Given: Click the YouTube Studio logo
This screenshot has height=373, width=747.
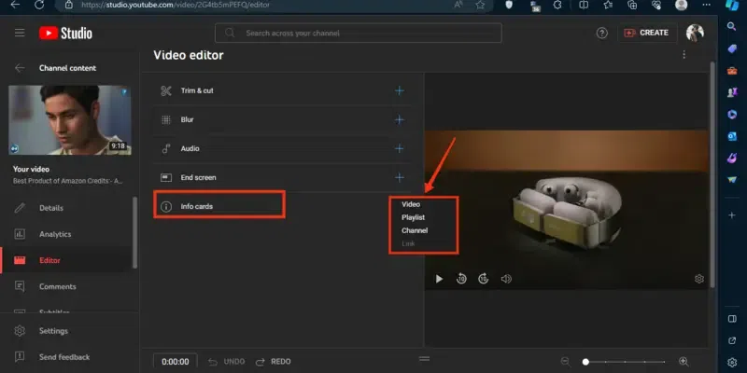Looking at the screenshot, I should 65,33.
